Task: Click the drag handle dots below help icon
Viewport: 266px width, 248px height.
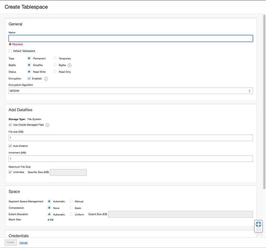Action: tap(258, 230)
